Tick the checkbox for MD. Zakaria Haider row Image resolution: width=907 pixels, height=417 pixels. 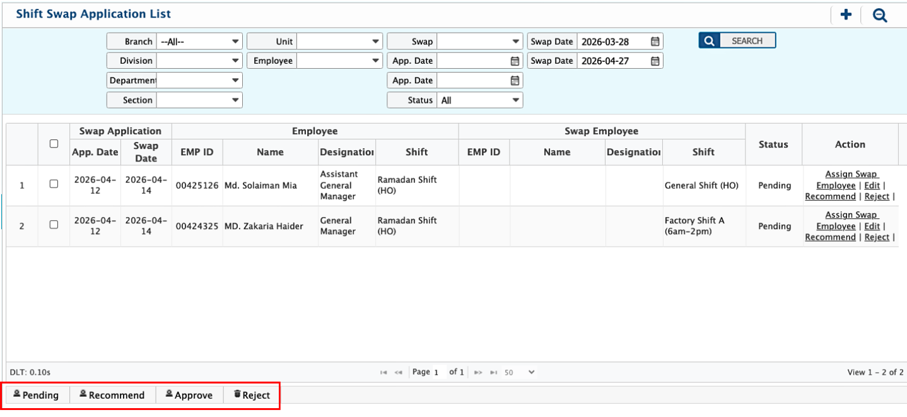pos(54,225)
